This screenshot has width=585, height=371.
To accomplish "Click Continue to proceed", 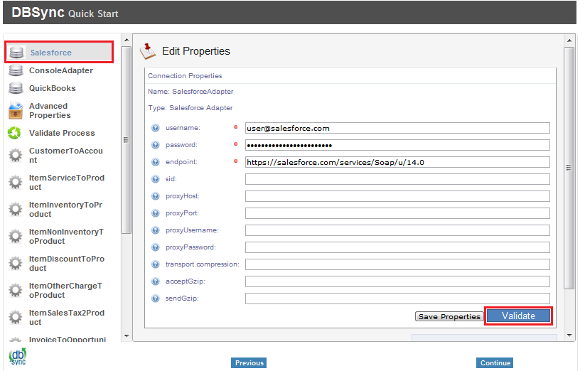I will click(495, 363).
